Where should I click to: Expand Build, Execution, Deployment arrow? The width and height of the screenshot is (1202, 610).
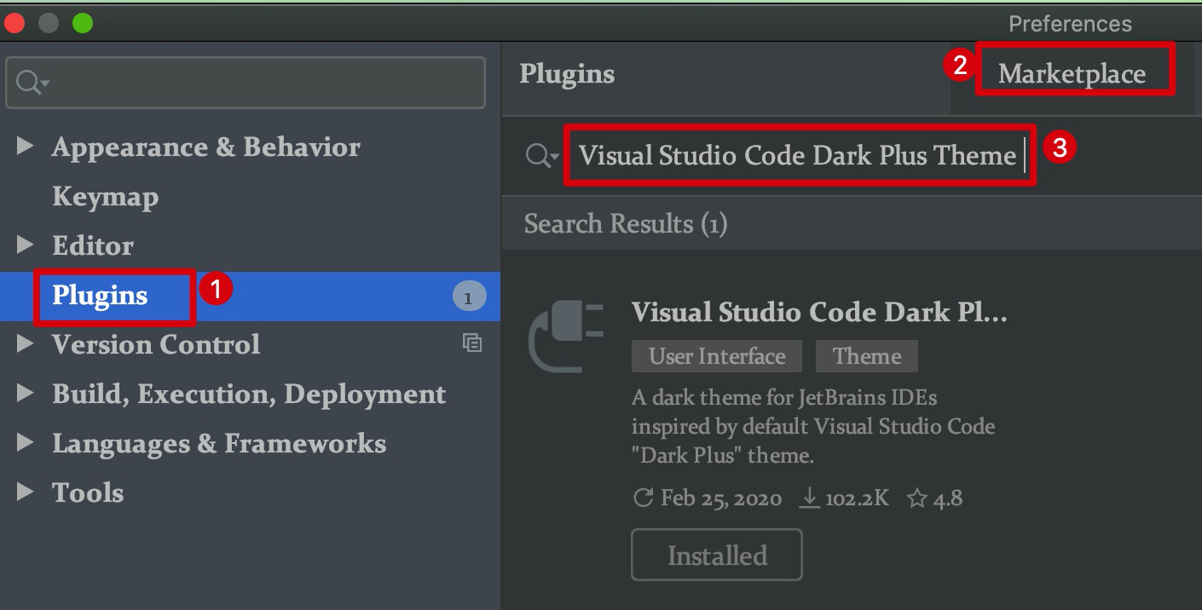[x=26, y=394]
